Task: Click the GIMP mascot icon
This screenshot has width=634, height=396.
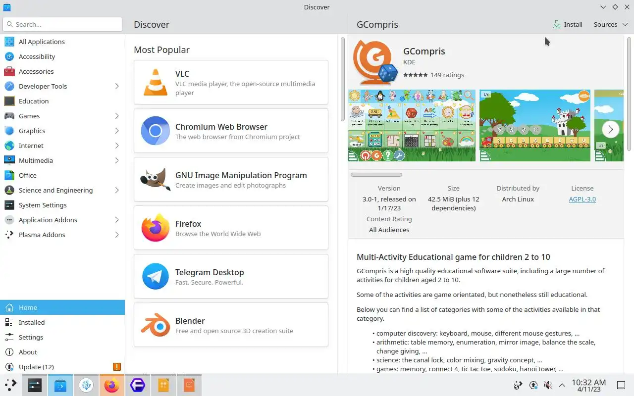Action: click(x=156, y=179)
